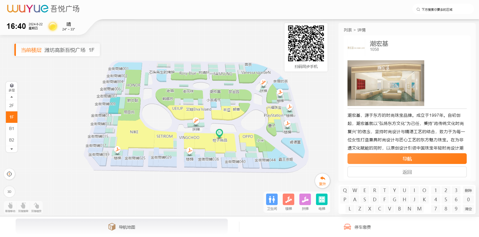Open the parking payment car icon
The height and width of the screenshot is (237, 479).
pyautogui.click(x=347, y=227)
